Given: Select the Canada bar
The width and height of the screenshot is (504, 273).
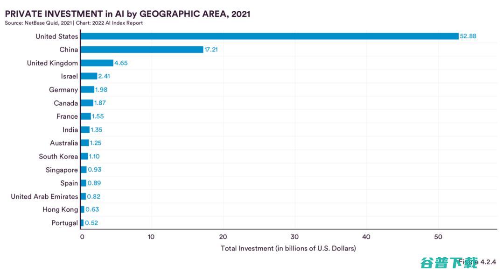Looking at the screenshot, I should pos(87,103).
